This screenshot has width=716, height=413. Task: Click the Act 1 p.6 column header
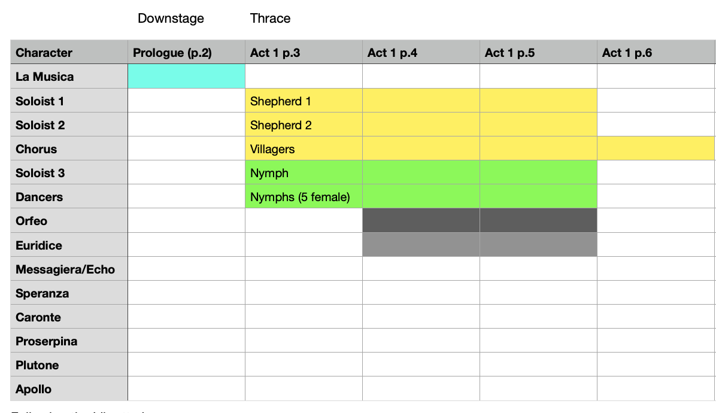[656, 53]
